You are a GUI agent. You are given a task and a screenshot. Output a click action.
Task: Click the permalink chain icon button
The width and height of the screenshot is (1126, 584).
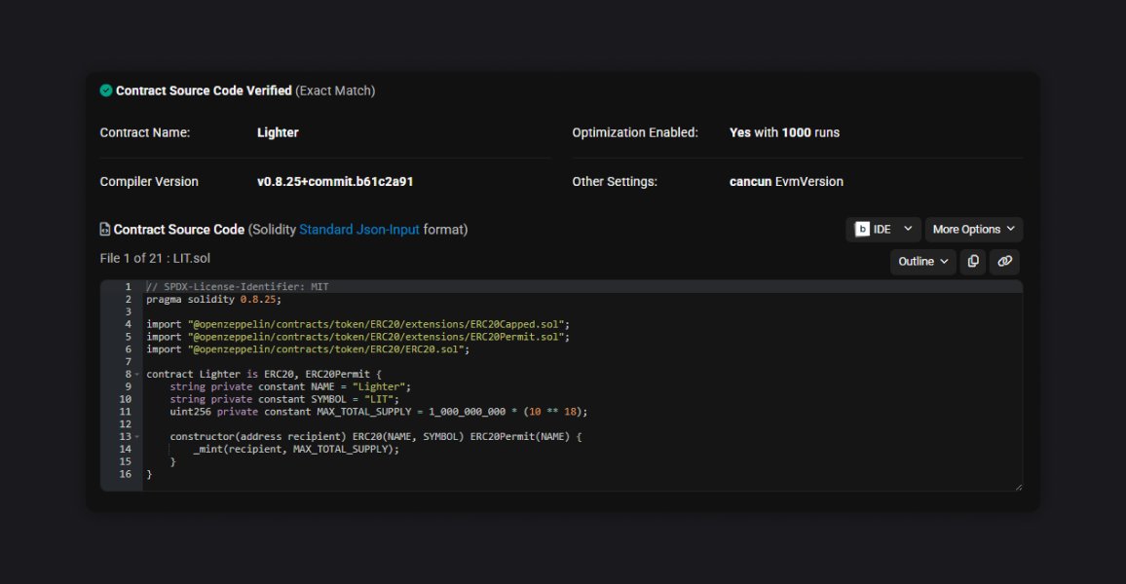[x=1004, y=261]
